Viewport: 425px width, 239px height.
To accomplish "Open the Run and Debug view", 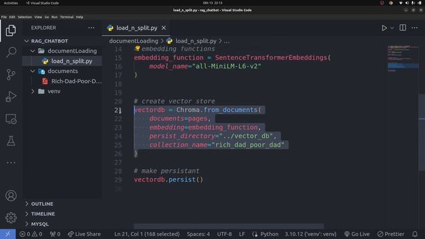I will coord(11,96).
